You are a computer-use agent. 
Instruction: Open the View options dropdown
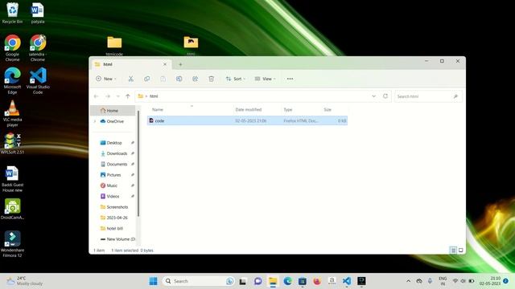point(265,79)
